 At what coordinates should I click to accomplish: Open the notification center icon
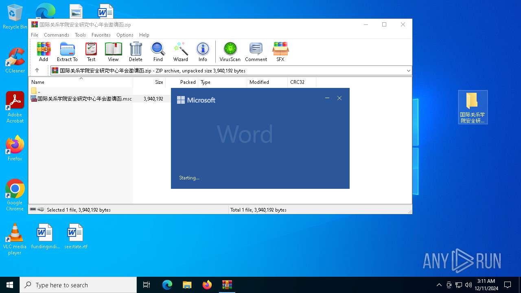pos(508,285)
